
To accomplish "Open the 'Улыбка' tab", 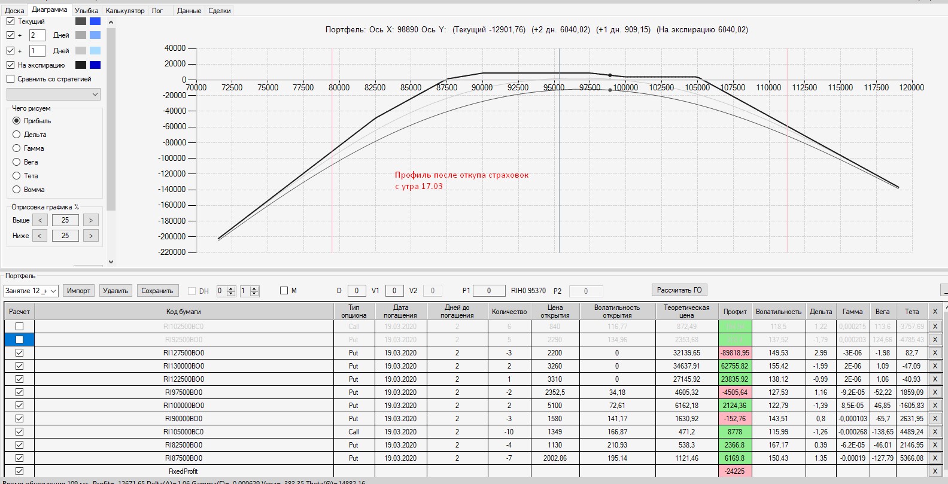I will 87,11.
